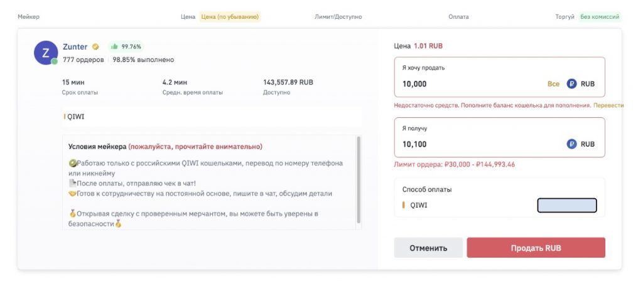
Task: Click the QIWI label under Способ оплаты
Action: pyautogui.click(x=419, y=206)
